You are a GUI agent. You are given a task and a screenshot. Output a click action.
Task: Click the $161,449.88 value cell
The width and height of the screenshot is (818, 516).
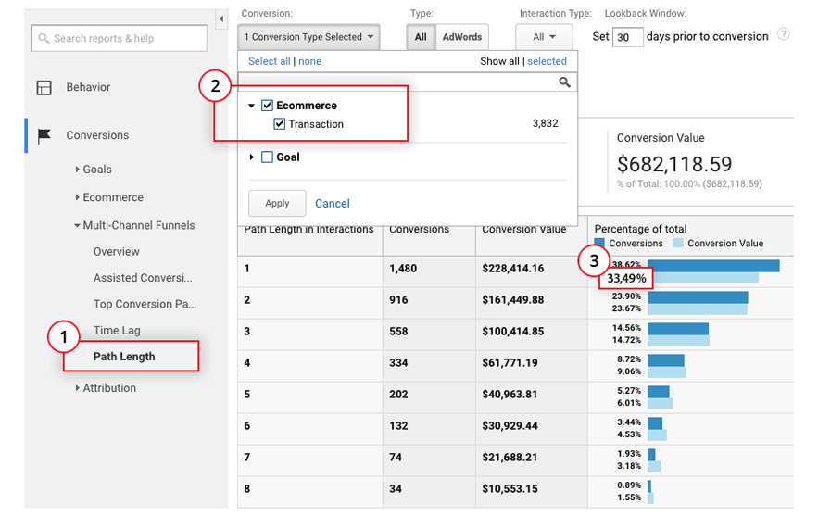(x=513, y=300)
